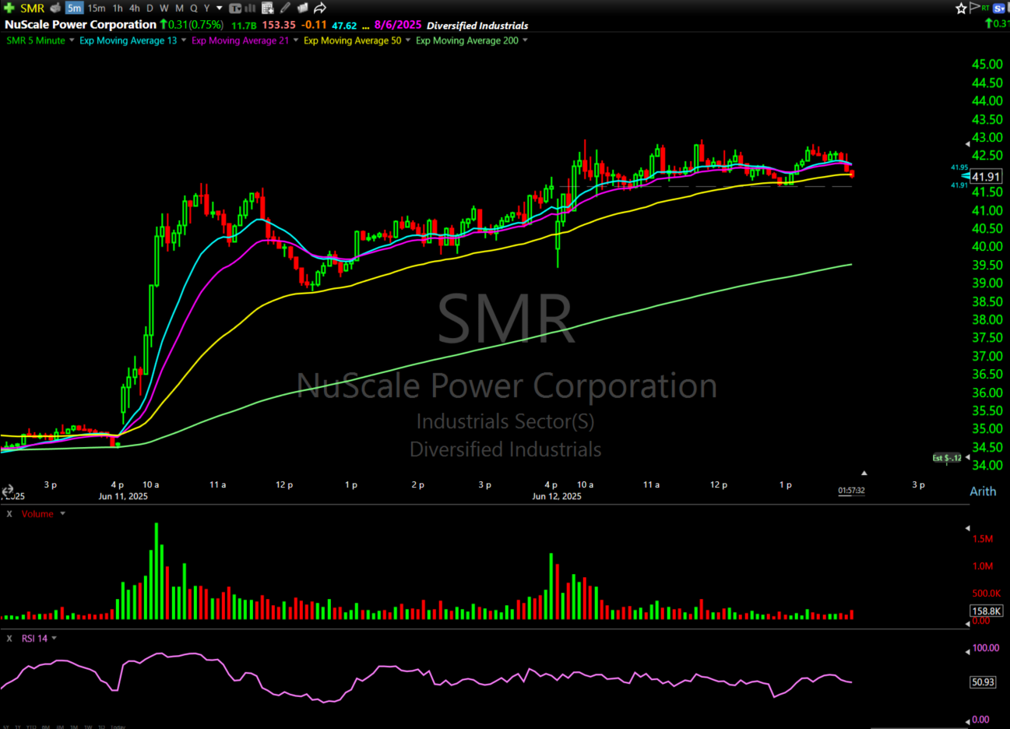Click the gray icon right of SMR ticker
This screenshot has width=1010, height=729.
pos(55,8)
